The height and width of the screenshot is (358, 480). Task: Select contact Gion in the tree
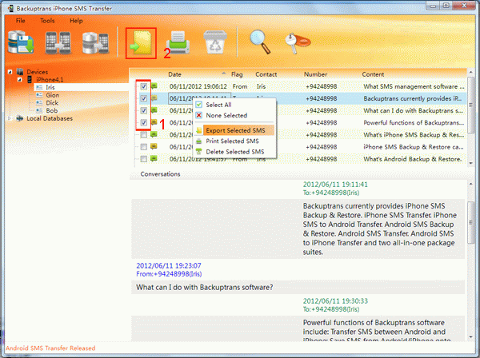click(53, 95)
